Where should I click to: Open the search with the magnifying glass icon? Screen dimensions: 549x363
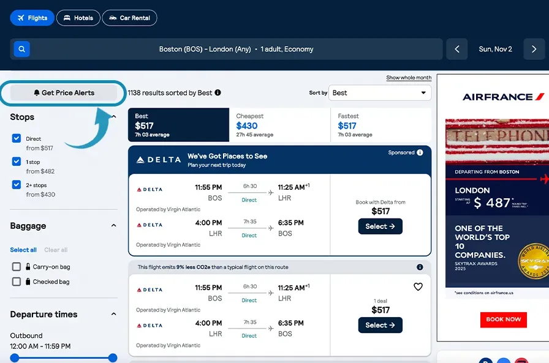point(21,49)
